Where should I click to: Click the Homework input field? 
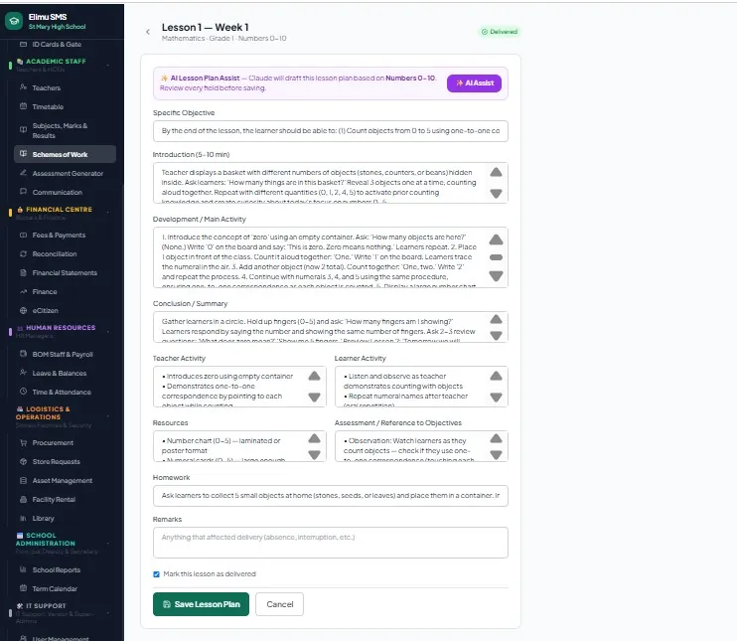pyautogui.click(x=331, y=496)
